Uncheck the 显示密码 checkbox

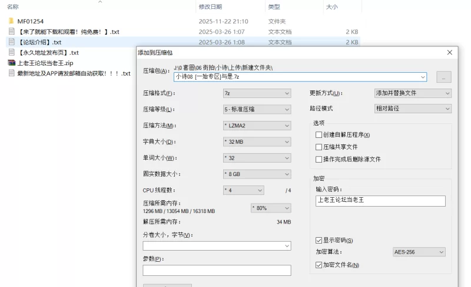pyautogui.click(x=319, y=241)
